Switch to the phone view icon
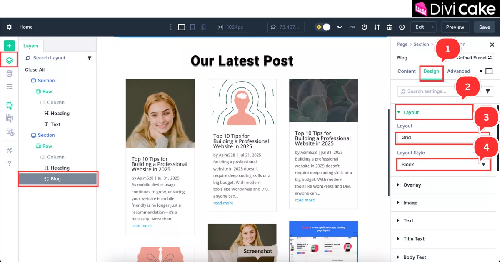 tap(203, 27)
